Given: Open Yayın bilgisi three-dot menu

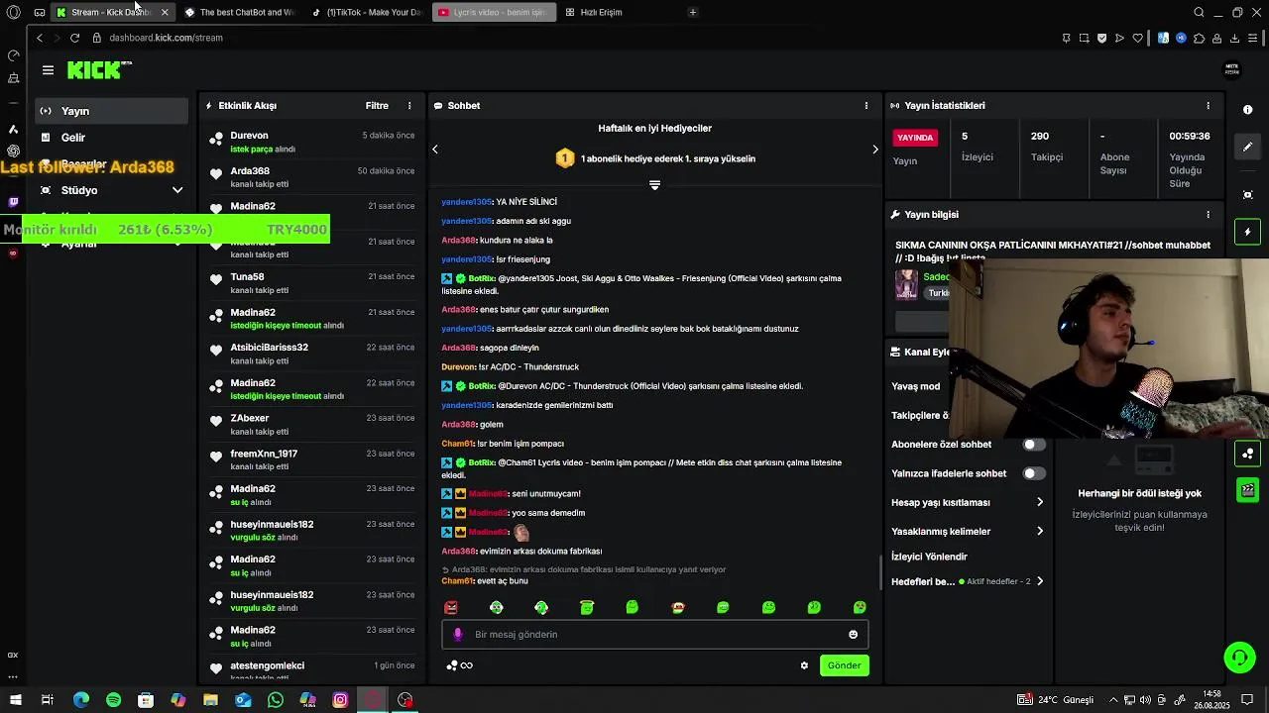Looking at the screenshot, I should (x=1208, y=215).
